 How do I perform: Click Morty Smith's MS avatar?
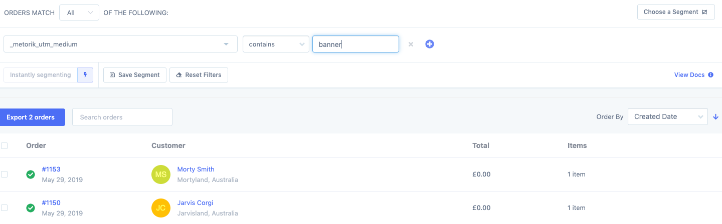pyautogui.click(x=161, y=174)
